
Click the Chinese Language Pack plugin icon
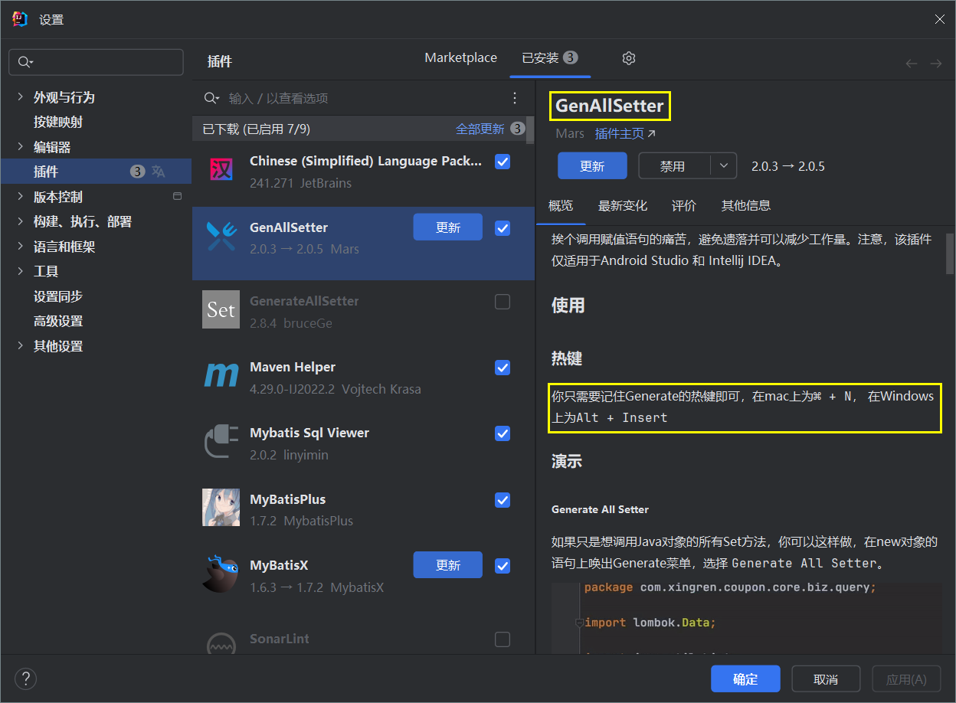point(221,169)
